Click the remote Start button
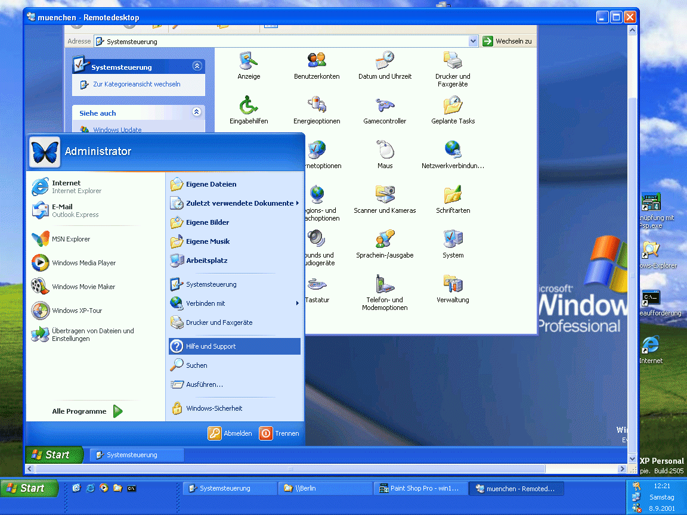 coord(54,455)
